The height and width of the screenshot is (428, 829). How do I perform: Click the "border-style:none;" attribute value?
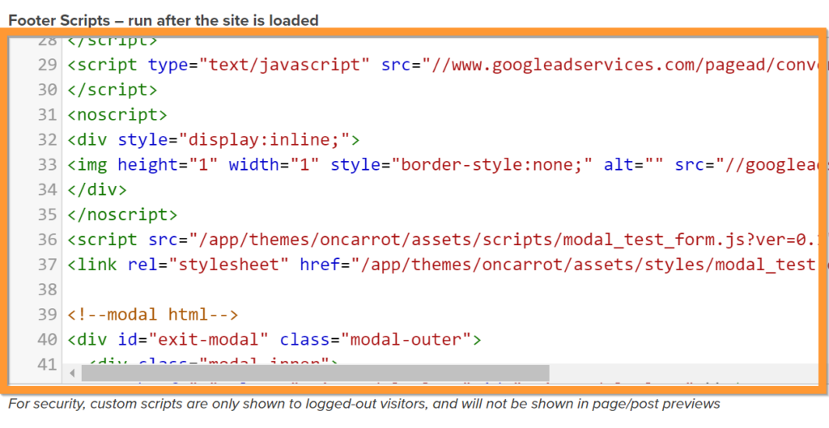tap(492, 165)
